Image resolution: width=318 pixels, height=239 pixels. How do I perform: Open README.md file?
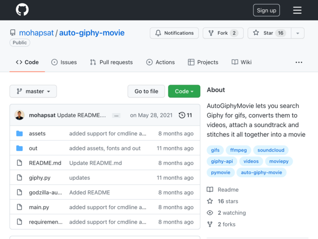[x=45, y=163]
